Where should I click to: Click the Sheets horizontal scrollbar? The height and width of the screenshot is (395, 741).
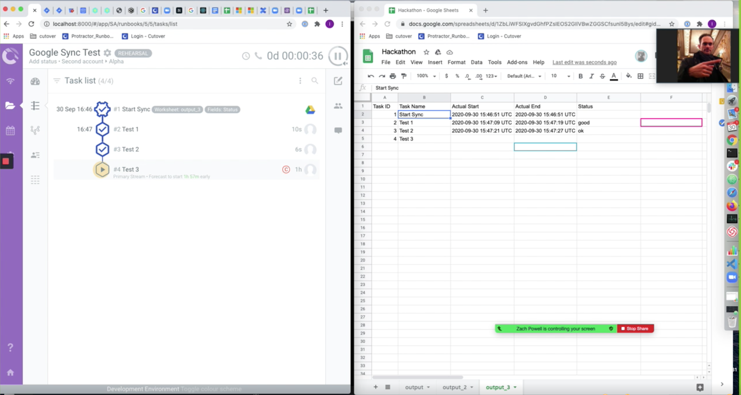418,377
